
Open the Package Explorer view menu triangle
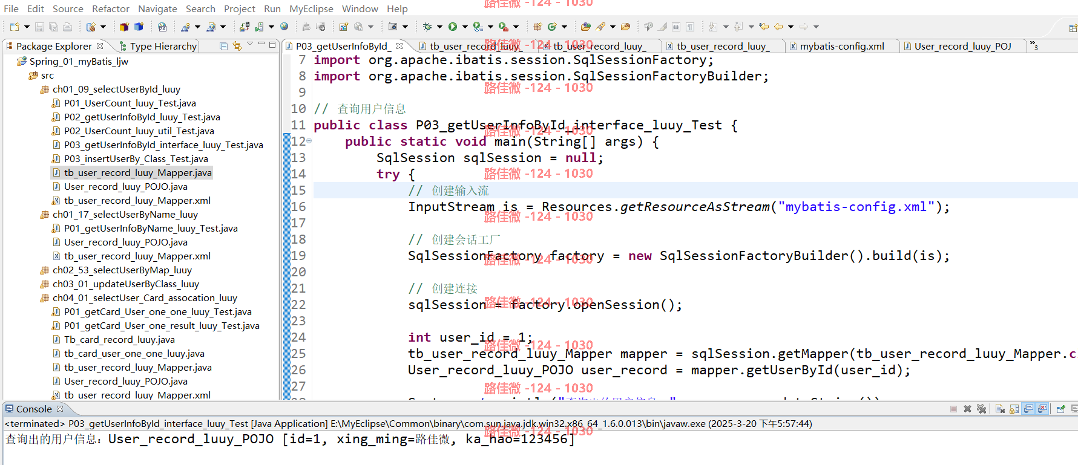pyautogui.click(x=250, y=44)
